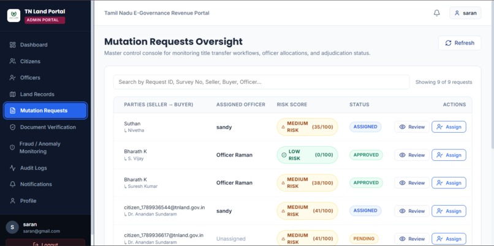Select Mutation Requests in the sidebar
The height and width of the screenshot is (246, 494).
click(45, 110)
